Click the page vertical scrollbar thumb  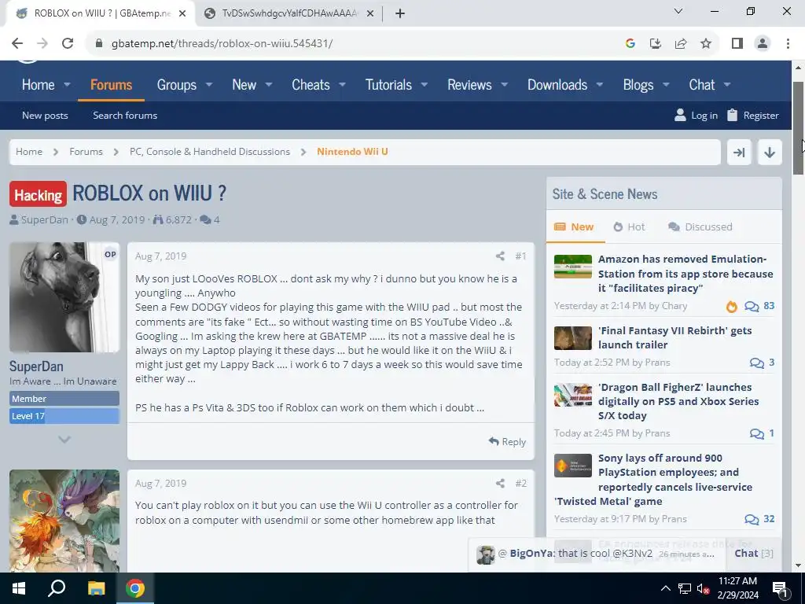point(798,128)
